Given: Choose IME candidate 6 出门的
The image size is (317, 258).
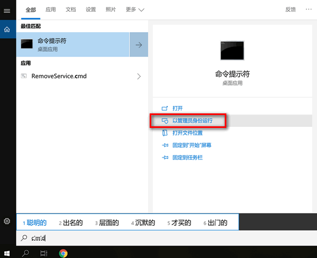Looking at the screenshot, I should click(x=216, y=223).
